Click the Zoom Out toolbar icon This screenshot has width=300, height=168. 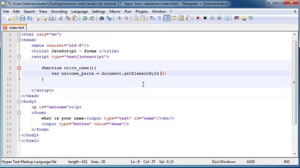(x=126, y=18)
